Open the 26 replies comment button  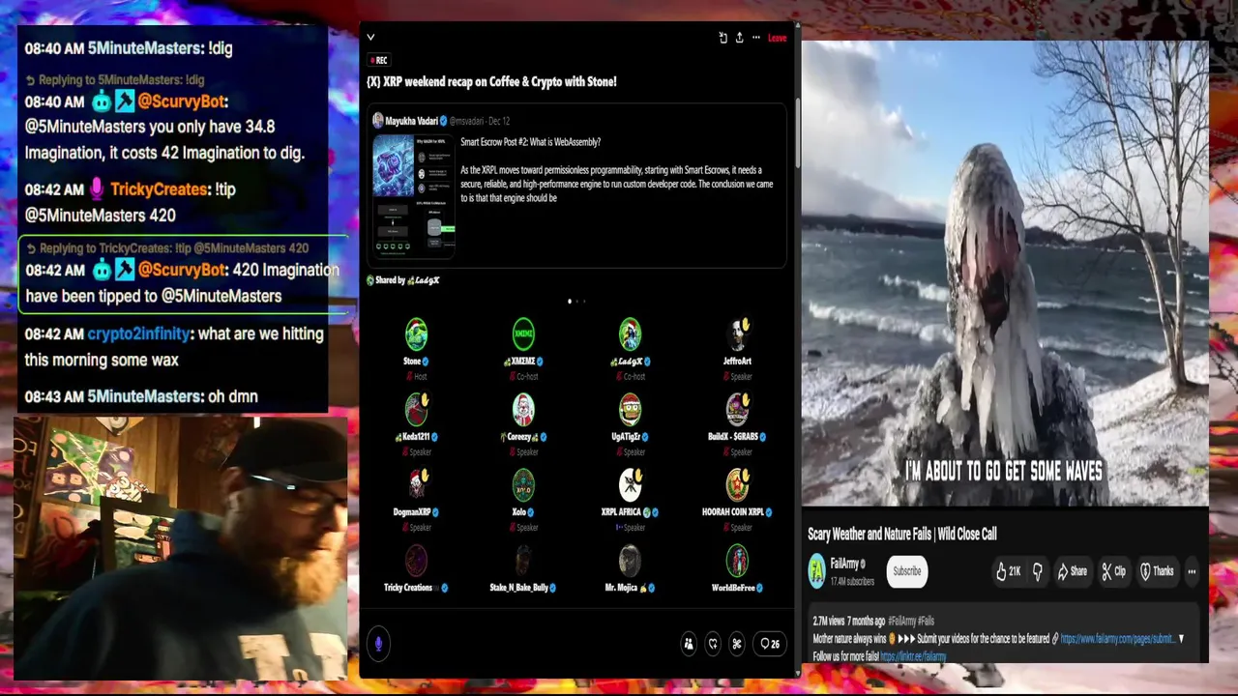[x=771, y=644]
